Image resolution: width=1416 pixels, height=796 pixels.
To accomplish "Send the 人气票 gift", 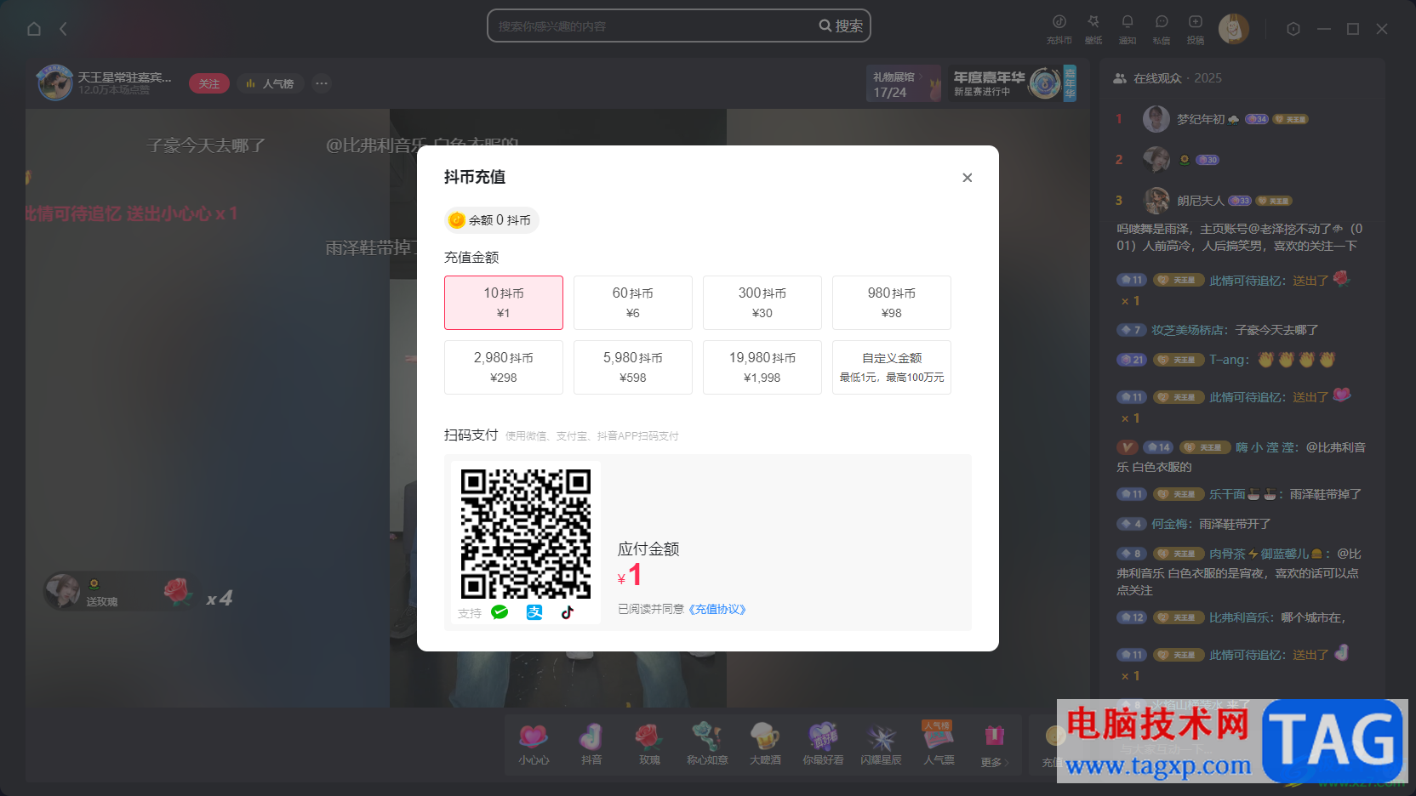I will pyautogui.click(x=939, y=744).
